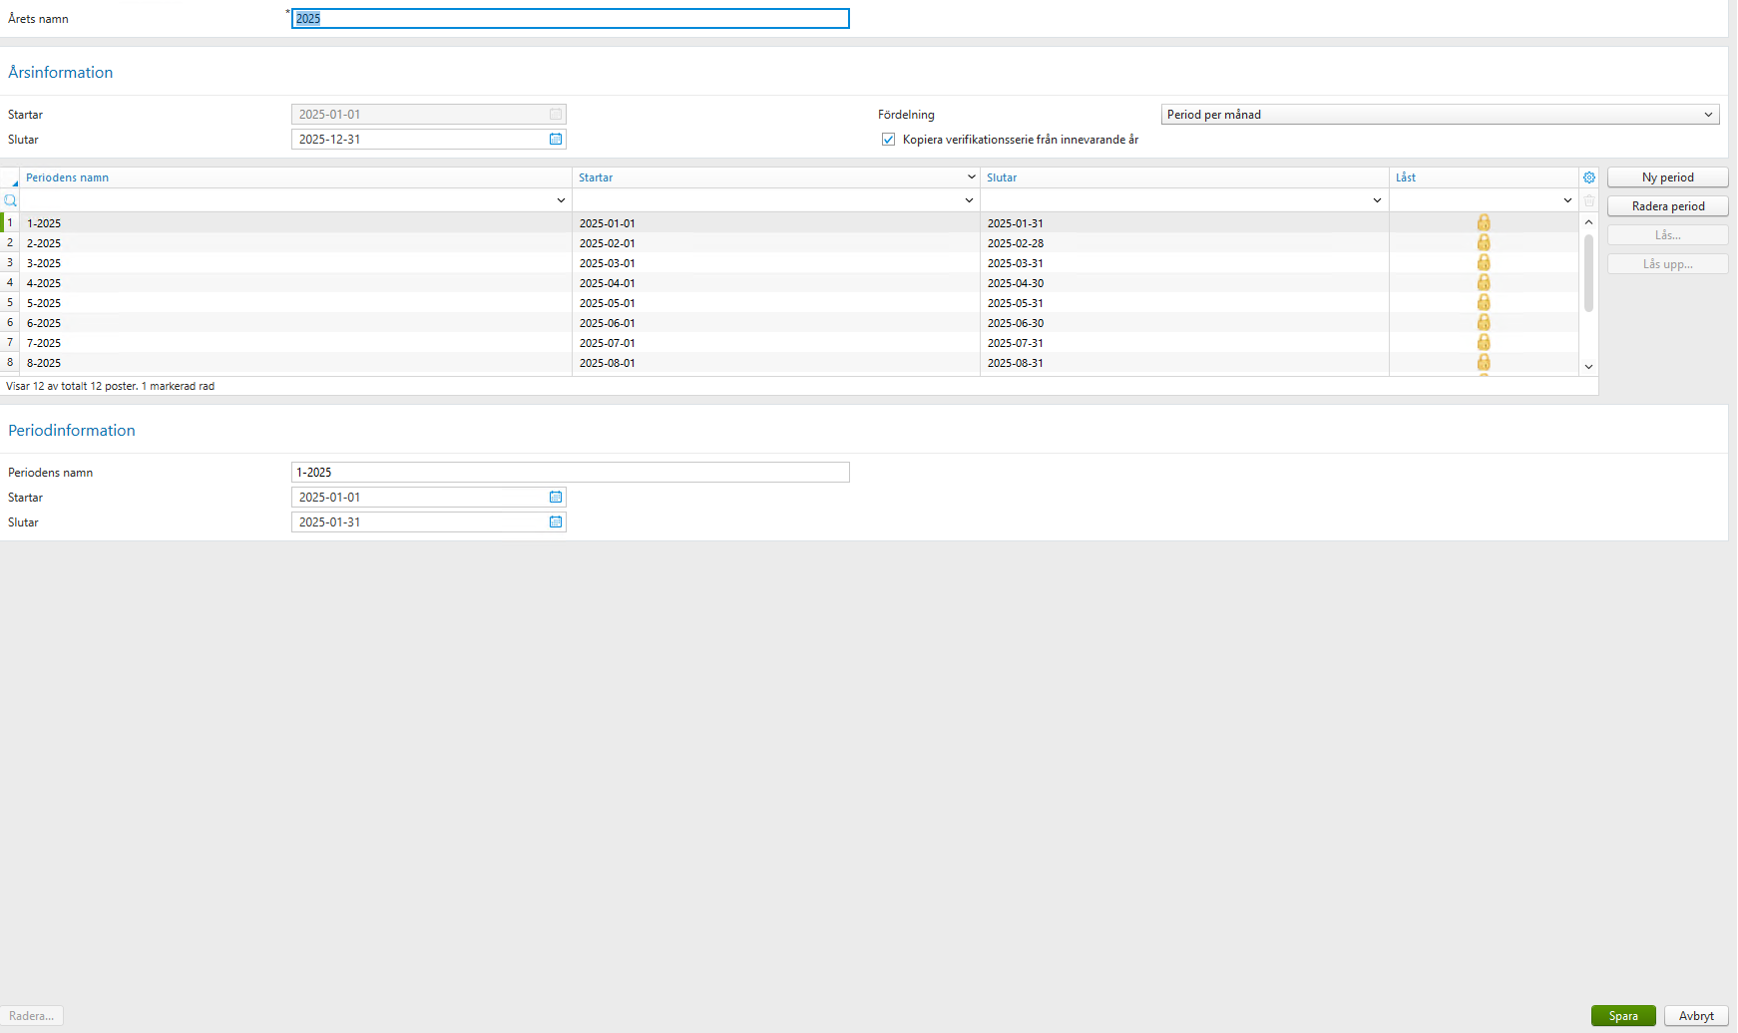Click the Radera period button

pyautogui.click(x=1667, y=205)
